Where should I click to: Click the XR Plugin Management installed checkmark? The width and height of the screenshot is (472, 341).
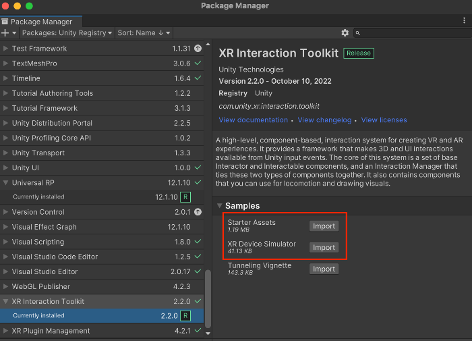tap(198, 330)
